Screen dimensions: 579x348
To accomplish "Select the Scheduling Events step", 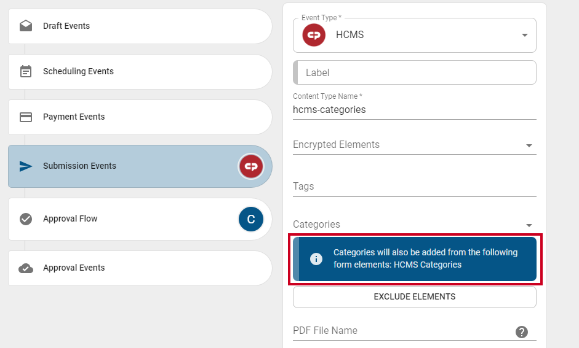I will 140,71.
